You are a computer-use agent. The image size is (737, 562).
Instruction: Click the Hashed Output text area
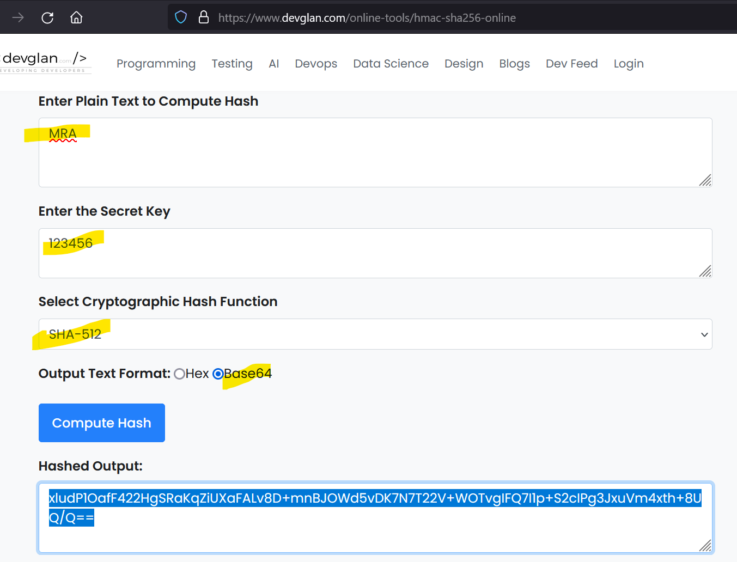click(x=375, y=518)
